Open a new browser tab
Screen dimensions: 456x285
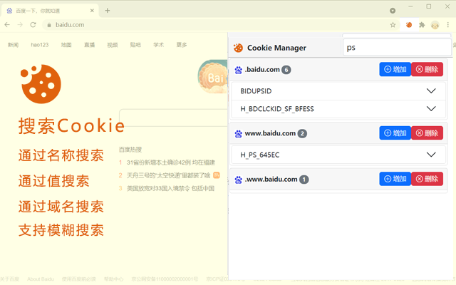click(x=108, y=11)
